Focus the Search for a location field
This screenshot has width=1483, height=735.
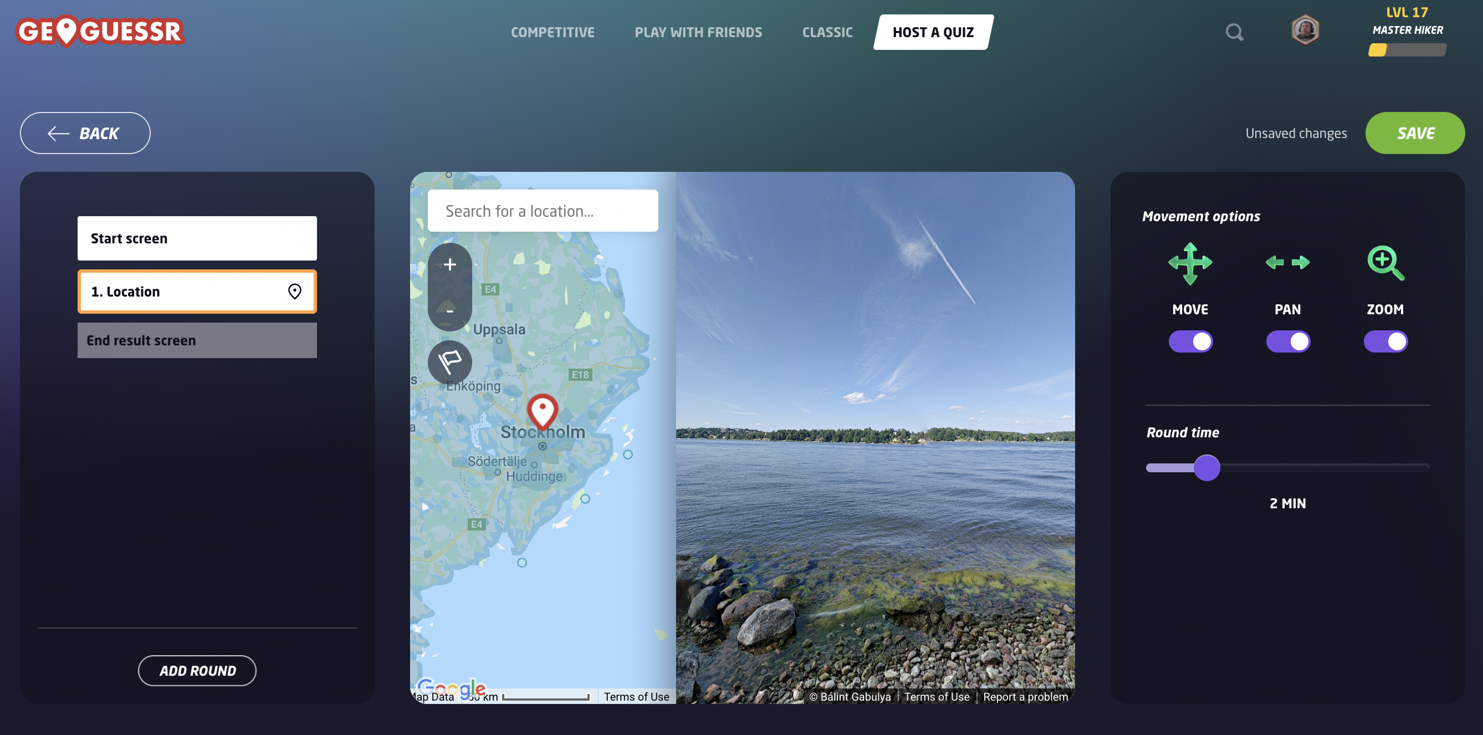point(543,211)
